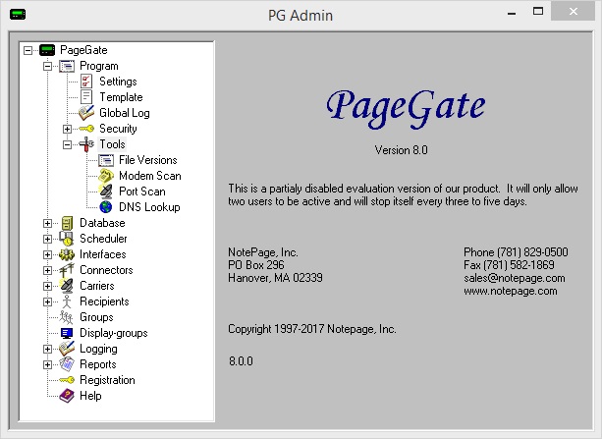Expand the Recipients node

pyautogui.click(x=47, y=302)
